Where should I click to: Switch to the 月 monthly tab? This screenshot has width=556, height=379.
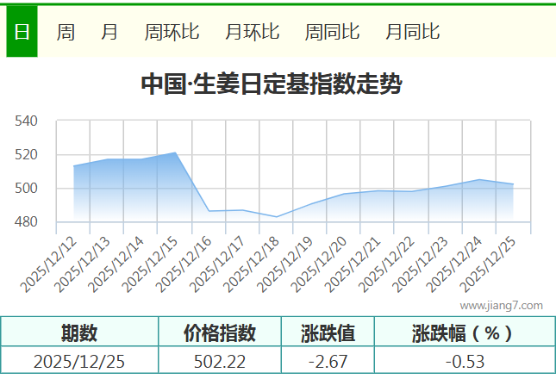109,32
